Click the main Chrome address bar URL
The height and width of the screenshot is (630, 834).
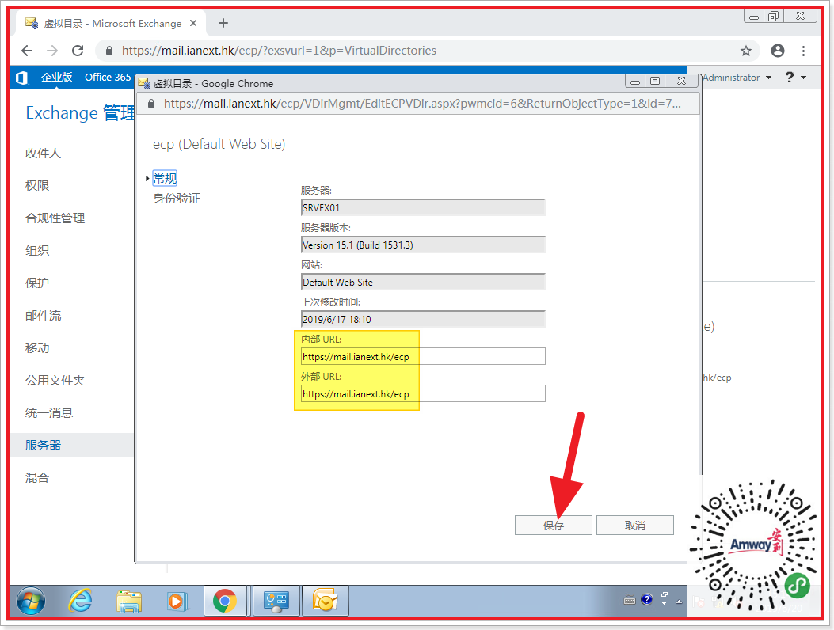[x=279, y=51]
